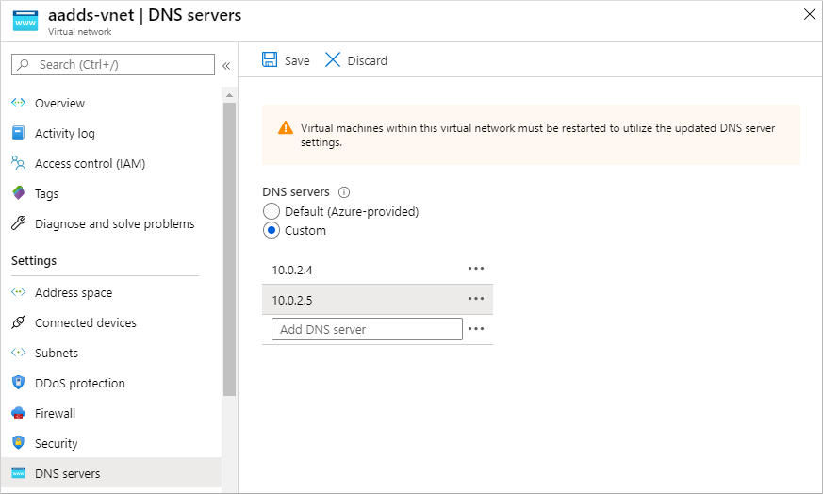This screenshot has height=494, width=823.
Task: Open Diagnose and solve problems
Action: pyautogui.click(x=114, y=223)
